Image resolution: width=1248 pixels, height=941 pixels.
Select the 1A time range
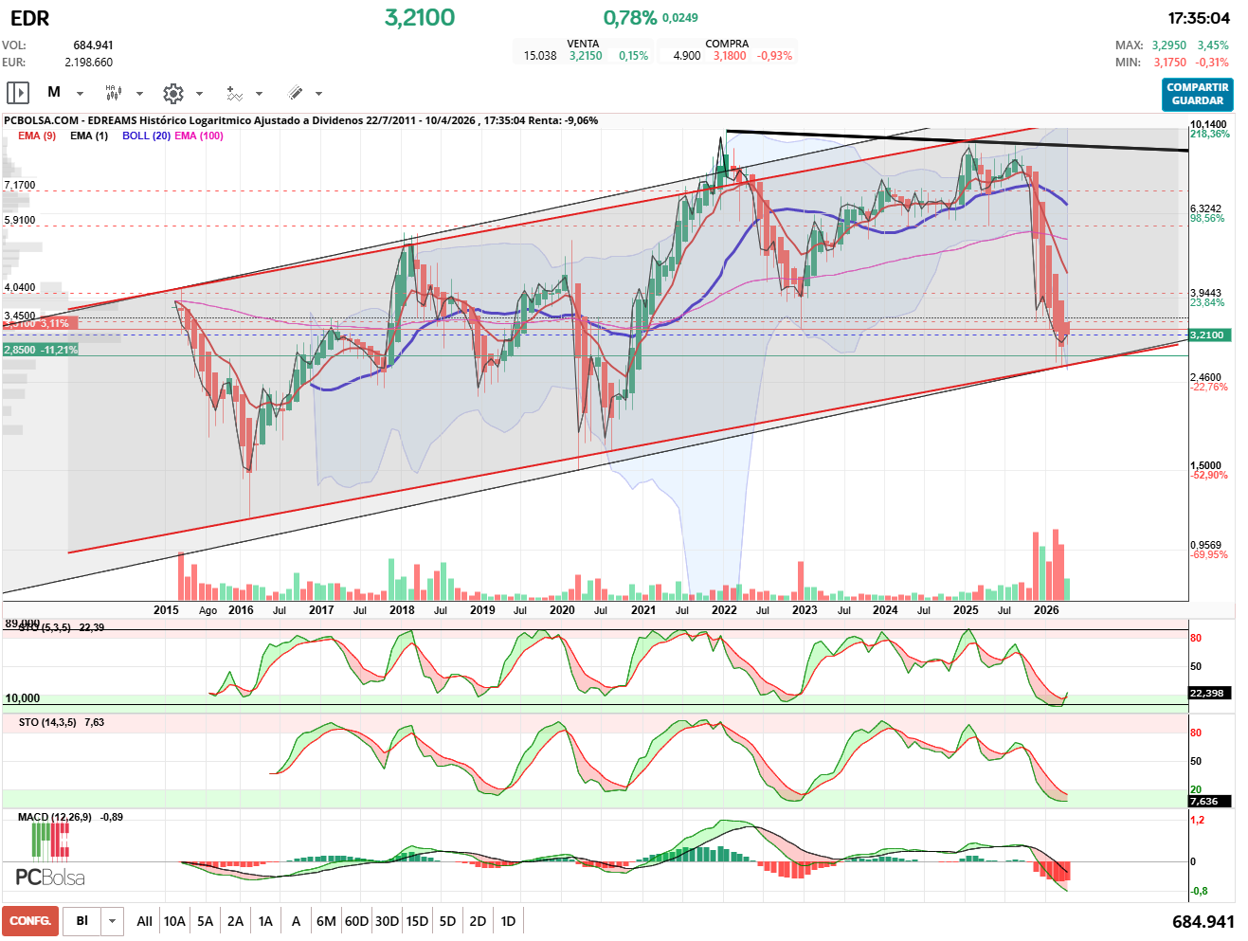click(265, 921)
